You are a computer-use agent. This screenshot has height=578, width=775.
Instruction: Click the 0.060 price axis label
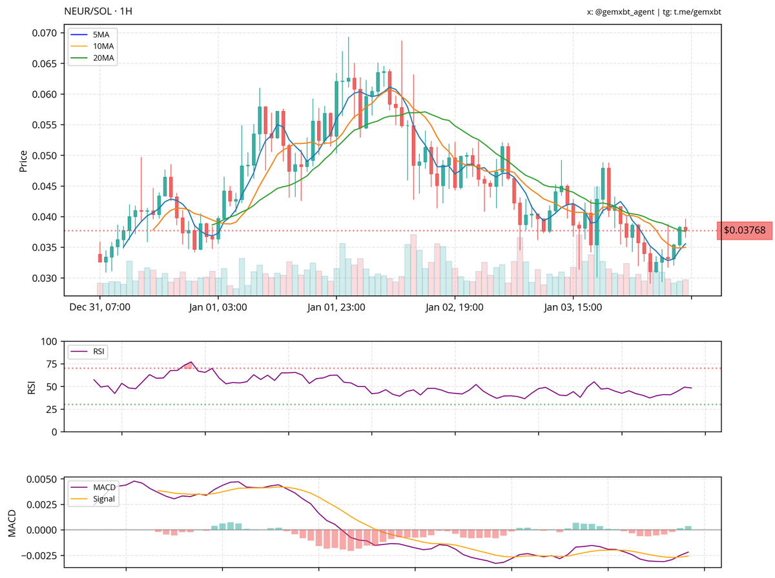46,94
